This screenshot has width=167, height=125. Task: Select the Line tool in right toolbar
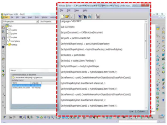point(158,46)
